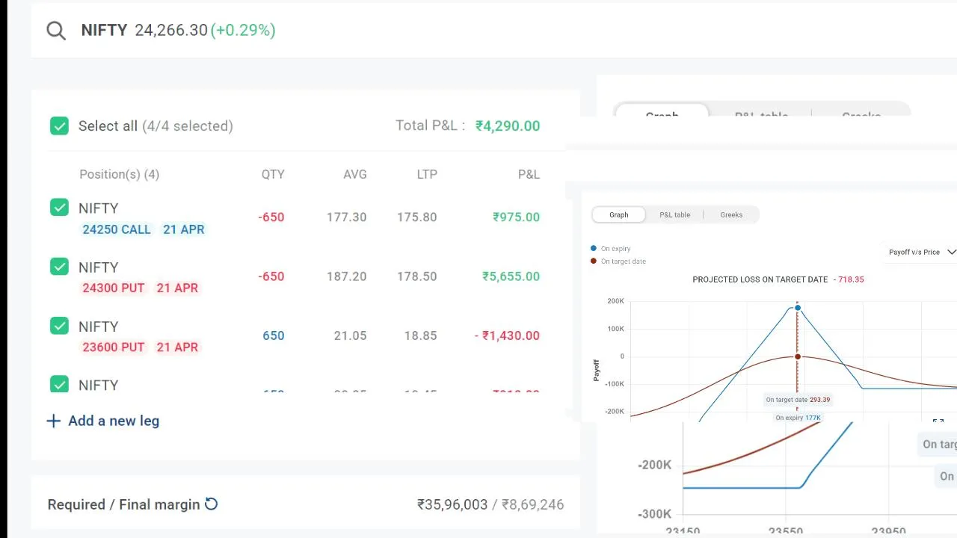The image size is (957, 538).
Task: Switch to the Greeks tab
Action: click(731, 214)
